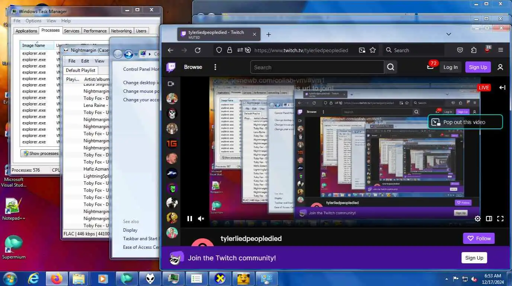Viewport: 512px width, 286px height.
Task: Open the Firefox hamburger menu
Action: click(500, 50)
